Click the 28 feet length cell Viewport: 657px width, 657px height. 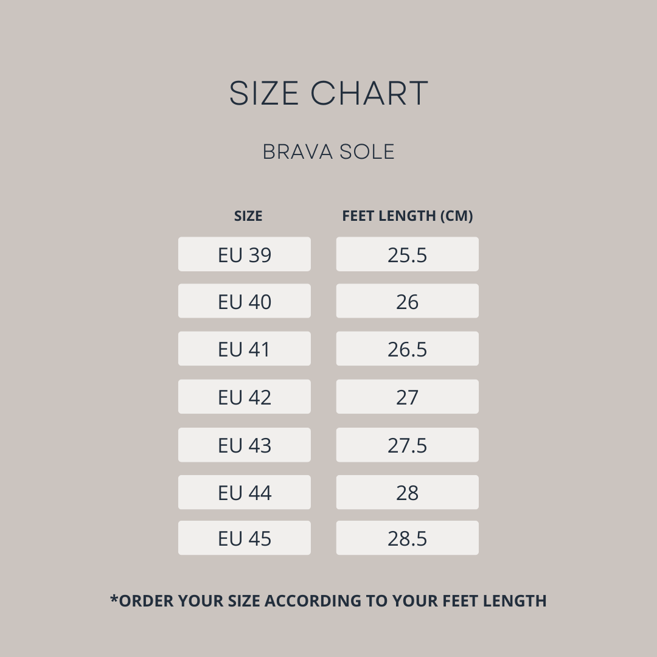point(408,492)
